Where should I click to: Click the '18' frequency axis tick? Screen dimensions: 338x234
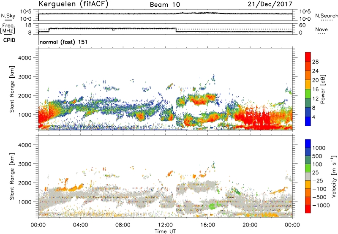click(28, 25)
